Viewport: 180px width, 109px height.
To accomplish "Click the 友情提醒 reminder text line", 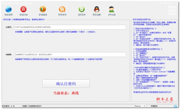I will click(x=55, y=32).
